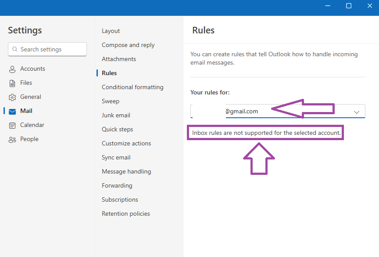
Task: Open Accounts settings category
Action: pos(32,69)
